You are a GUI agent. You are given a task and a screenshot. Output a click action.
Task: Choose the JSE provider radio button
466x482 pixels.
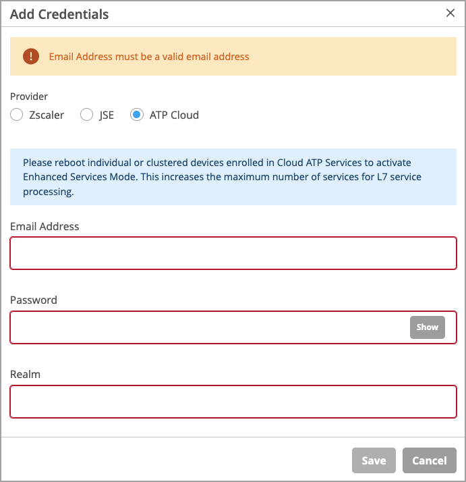[86, 115]
